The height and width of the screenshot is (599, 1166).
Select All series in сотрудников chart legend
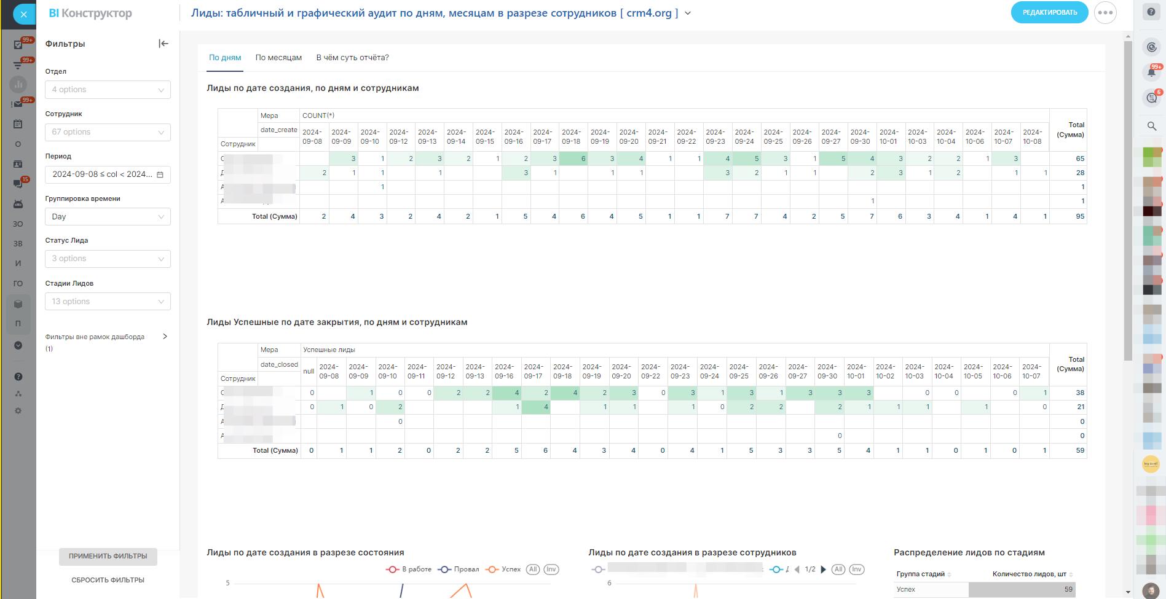[838, 570]
